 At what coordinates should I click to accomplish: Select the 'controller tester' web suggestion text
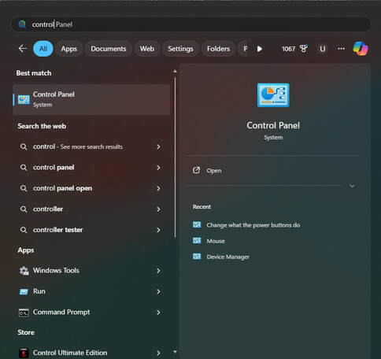(x=57, y=230)
